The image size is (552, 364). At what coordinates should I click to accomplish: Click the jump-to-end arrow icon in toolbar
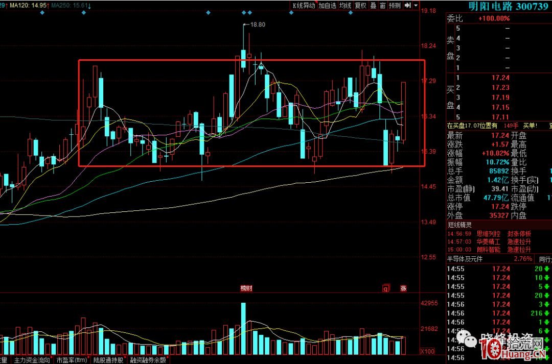(x=408, y=5)
